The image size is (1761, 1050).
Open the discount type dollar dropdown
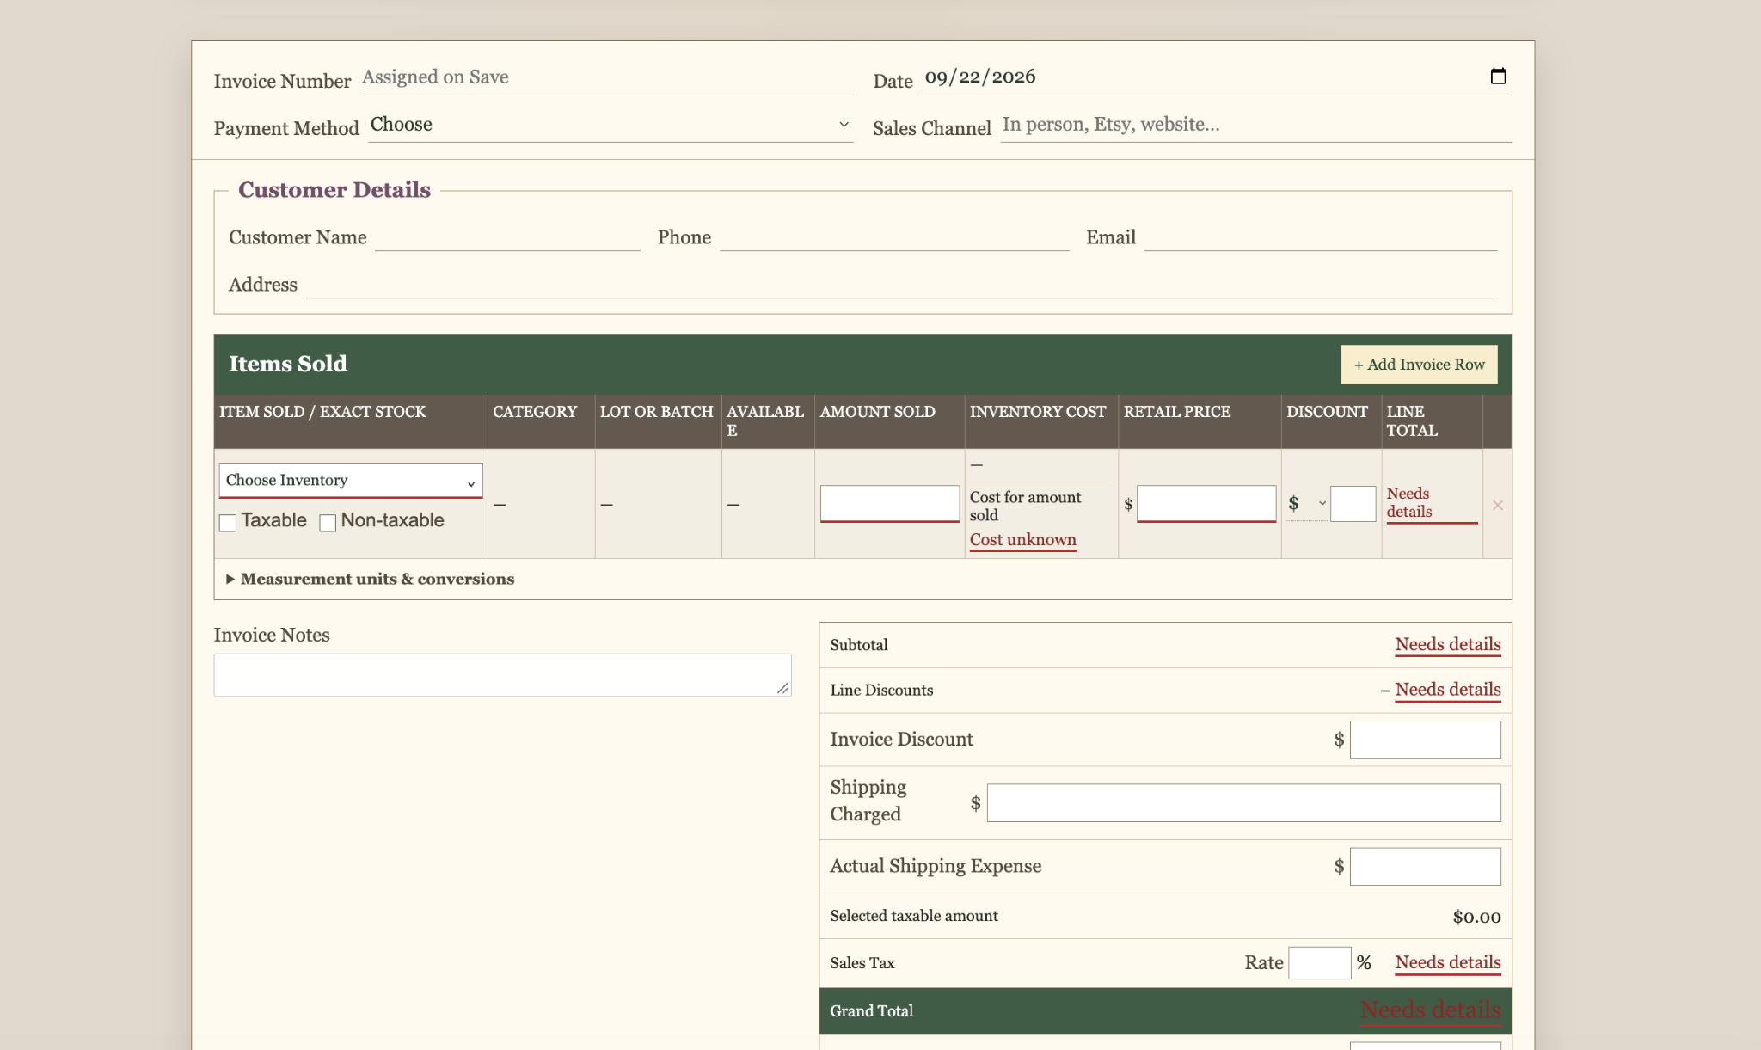tap(1307, 504)
